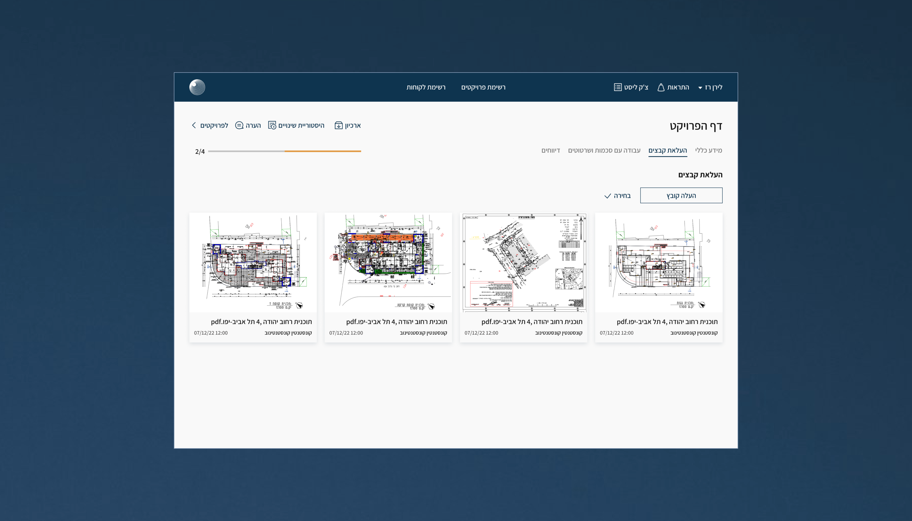Click the change history icon
This screenshot has height=521, width=912.
(272, 126)
